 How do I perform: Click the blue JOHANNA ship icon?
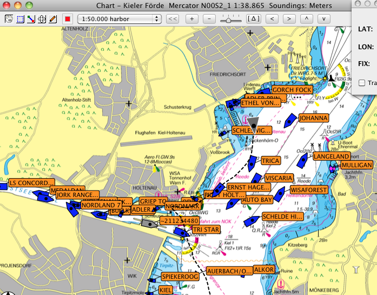[x=290, y=120]
